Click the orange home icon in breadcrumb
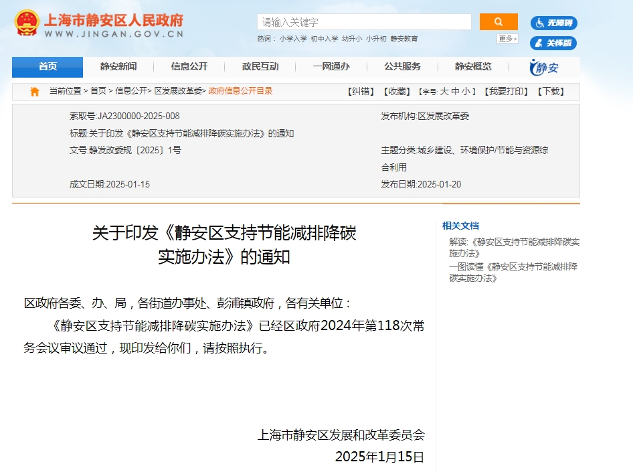Screen dimensions: 633x470 35,92
